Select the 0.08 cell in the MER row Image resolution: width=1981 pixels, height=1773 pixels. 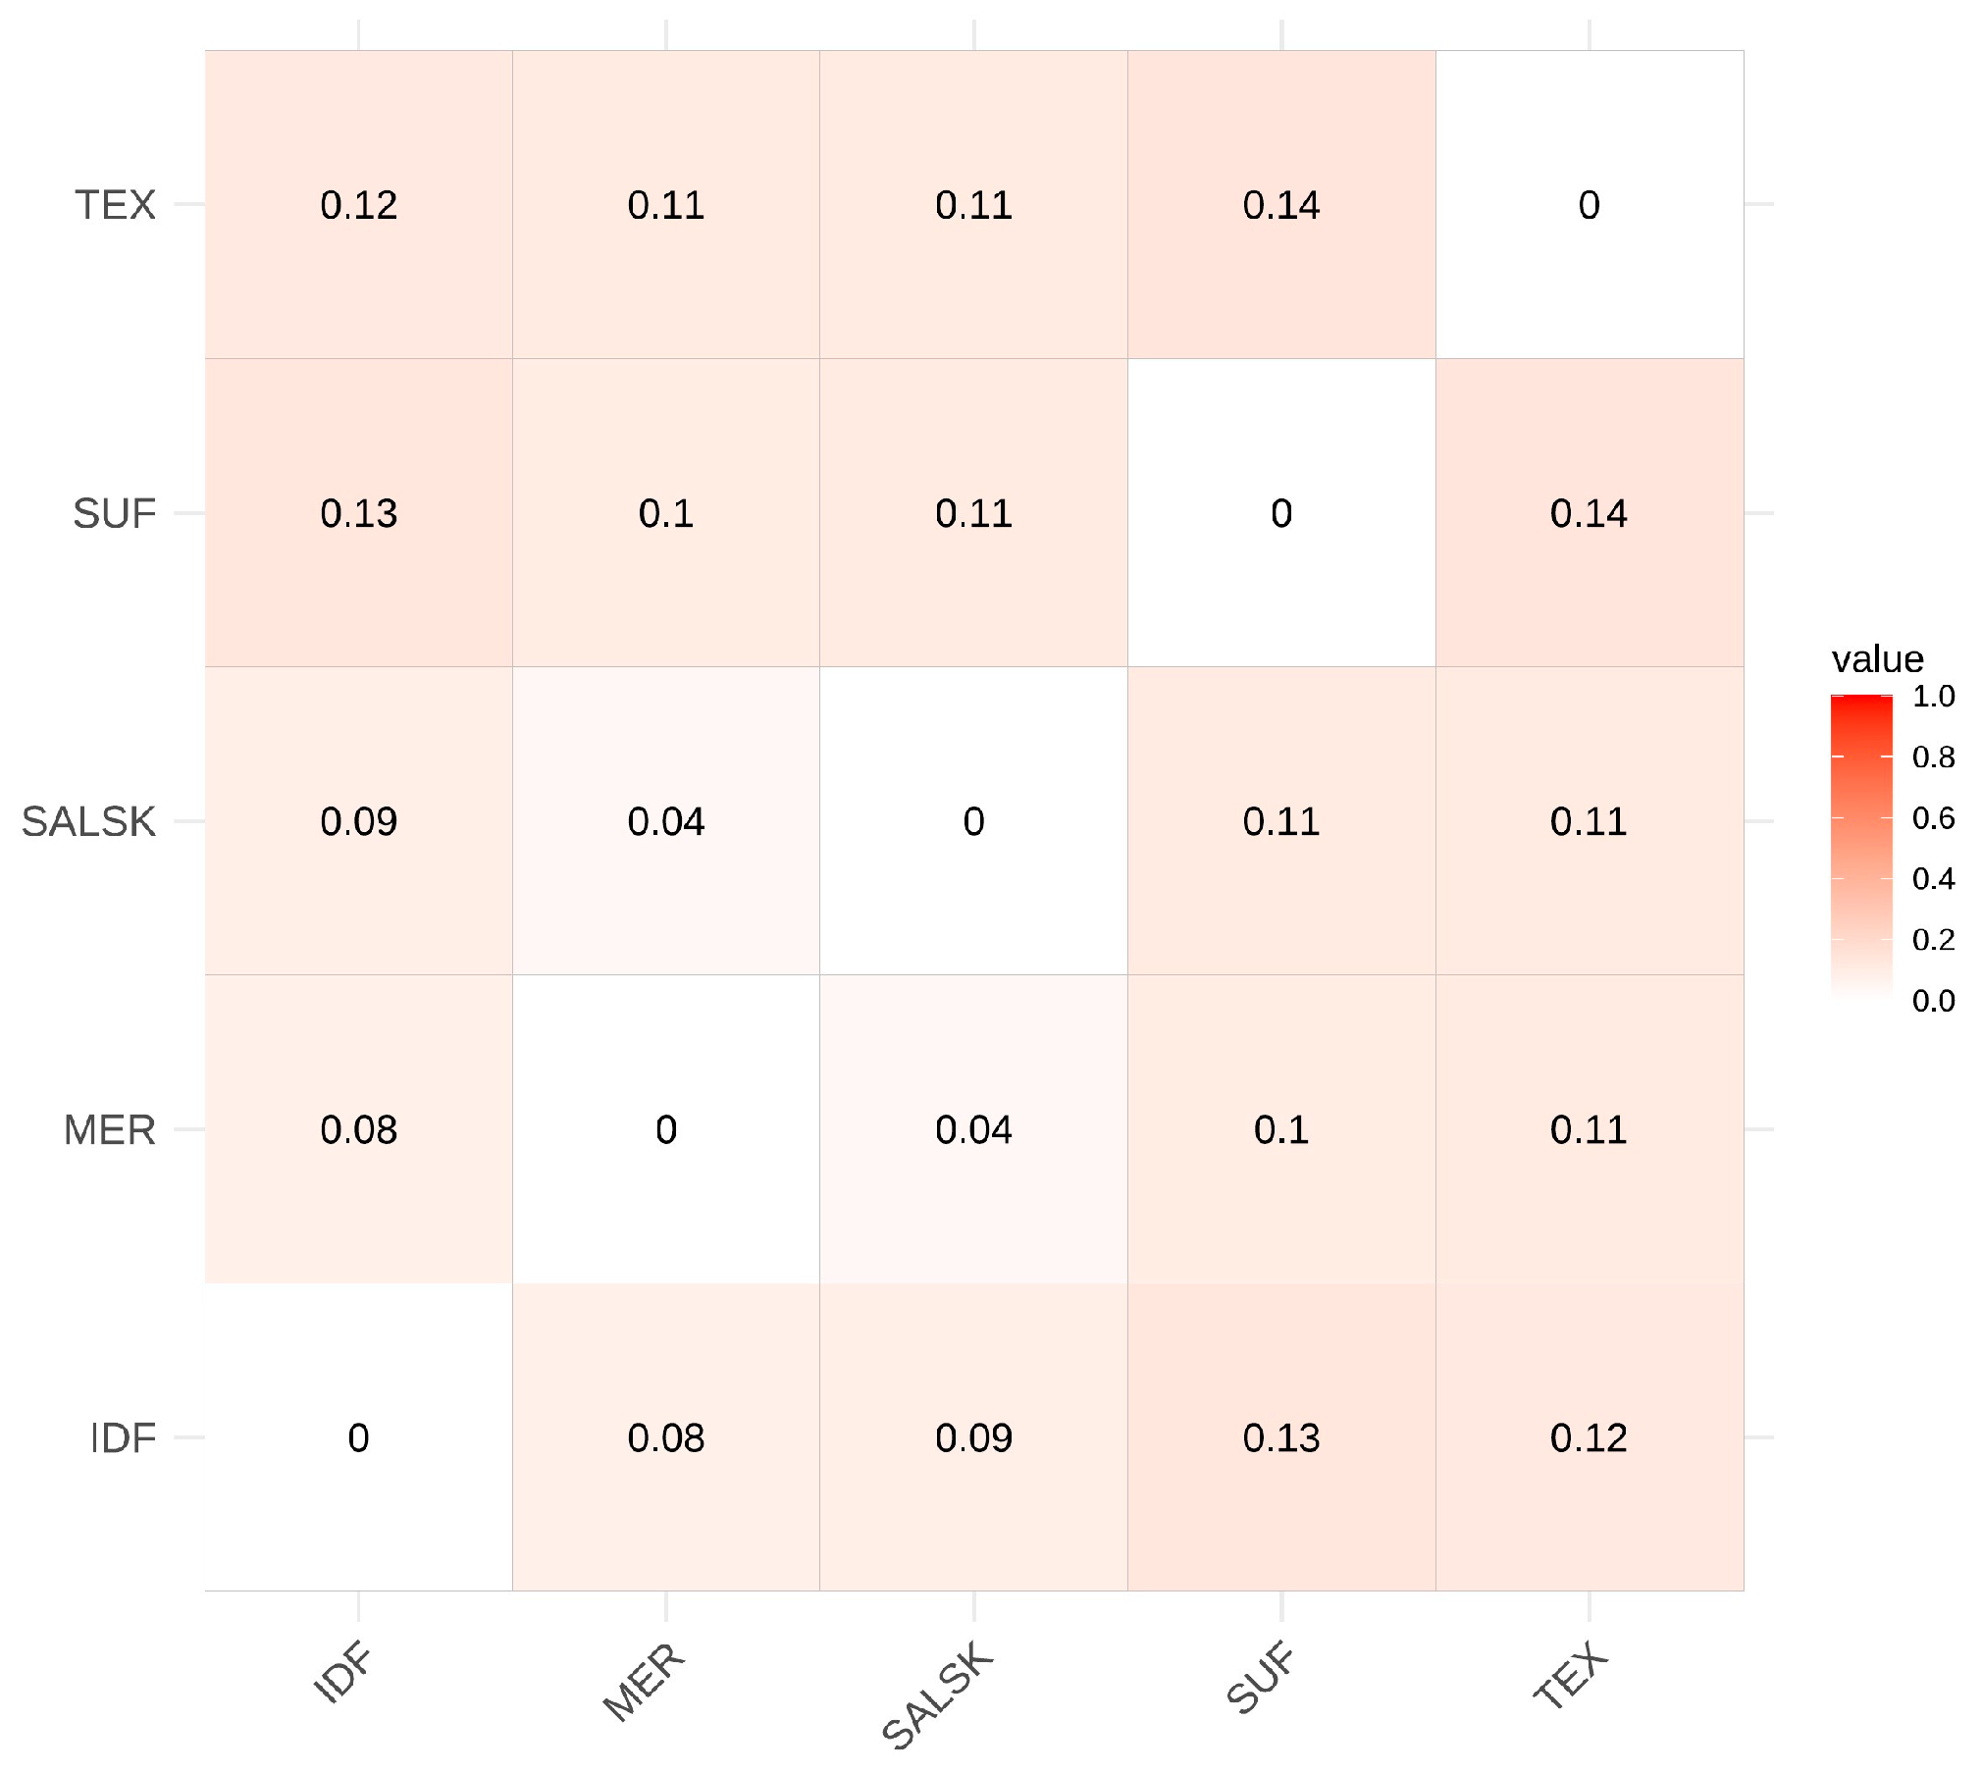tap(358, 1129)
